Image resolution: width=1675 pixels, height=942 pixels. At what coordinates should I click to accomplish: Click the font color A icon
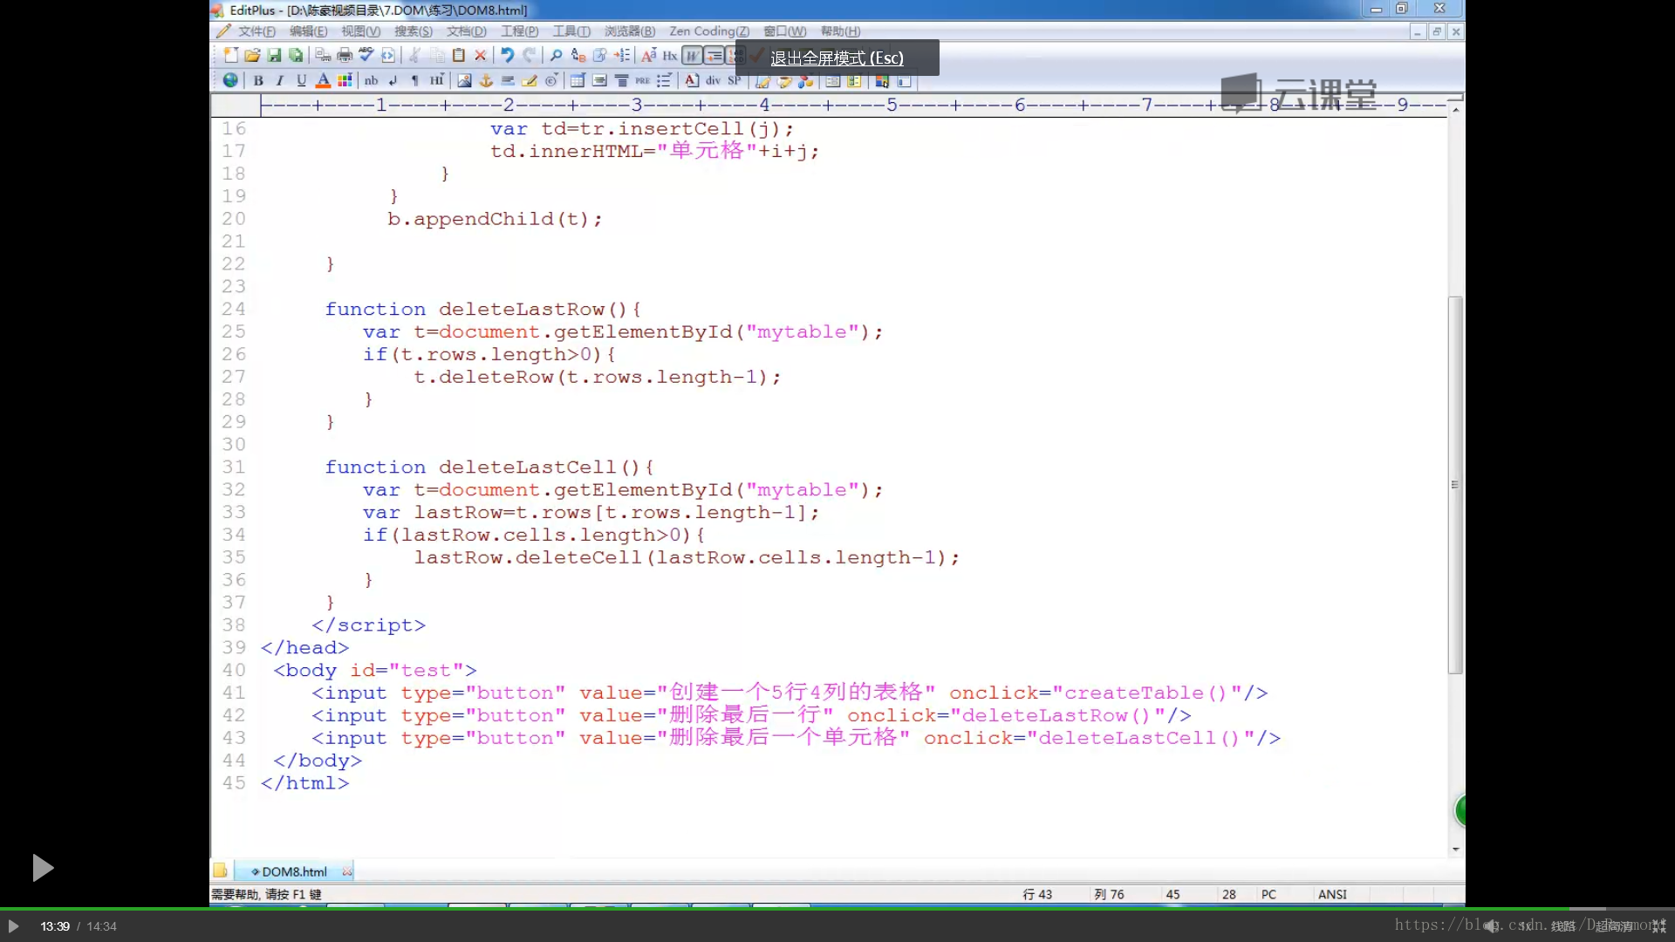tap(323, 80)
